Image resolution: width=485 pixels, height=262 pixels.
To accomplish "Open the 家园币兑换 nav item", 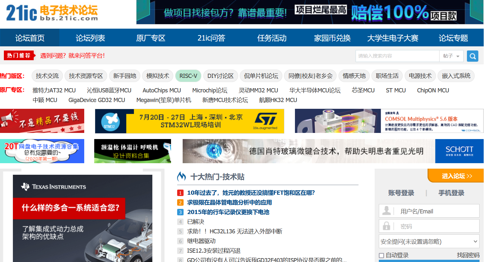I will (x=332, y=38).
